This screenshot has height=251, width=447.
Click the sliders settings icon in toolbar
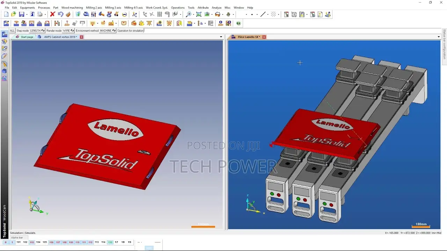94,14
